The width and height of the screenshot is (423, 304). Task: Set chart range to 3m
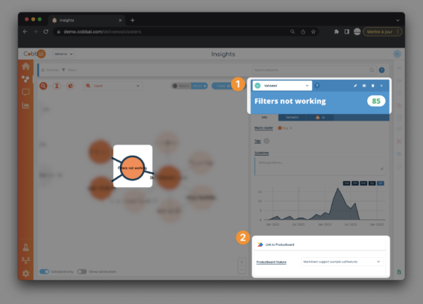355,183
